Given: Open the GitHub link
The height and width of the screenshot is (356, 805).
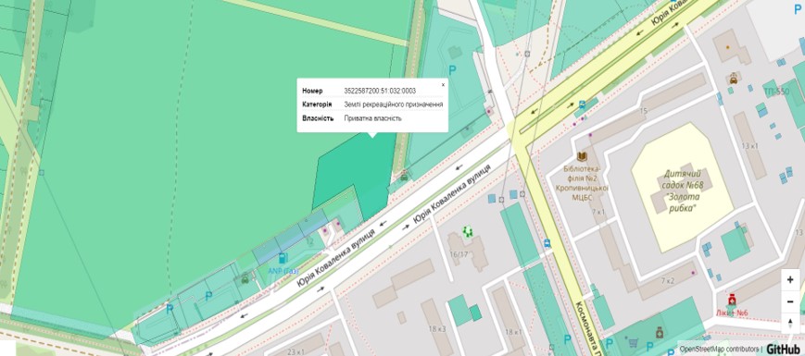Looking at the screenshot, I should pyautogui.click(x=785, y=350).
